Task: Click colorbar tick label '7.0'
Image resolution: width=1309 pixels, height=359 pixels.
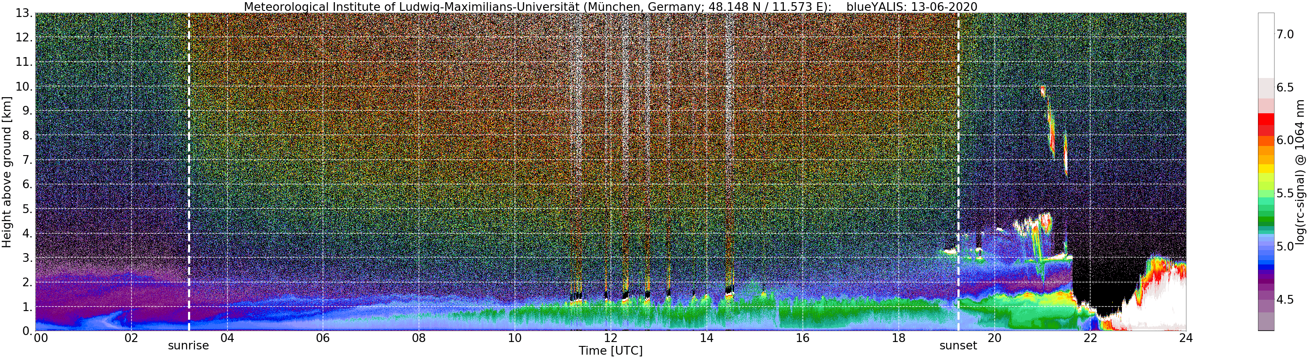Action: [x=1285, y=34]
